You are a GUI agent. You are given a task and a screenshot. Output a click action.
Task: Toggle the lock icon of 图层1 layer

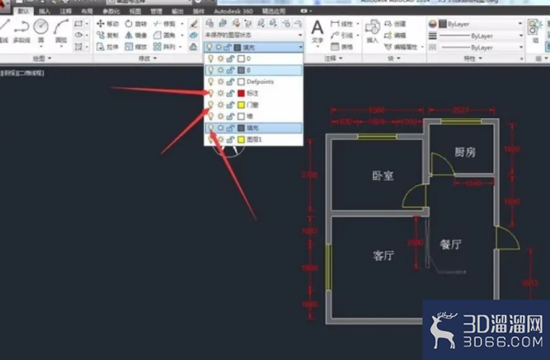(230, 139)
